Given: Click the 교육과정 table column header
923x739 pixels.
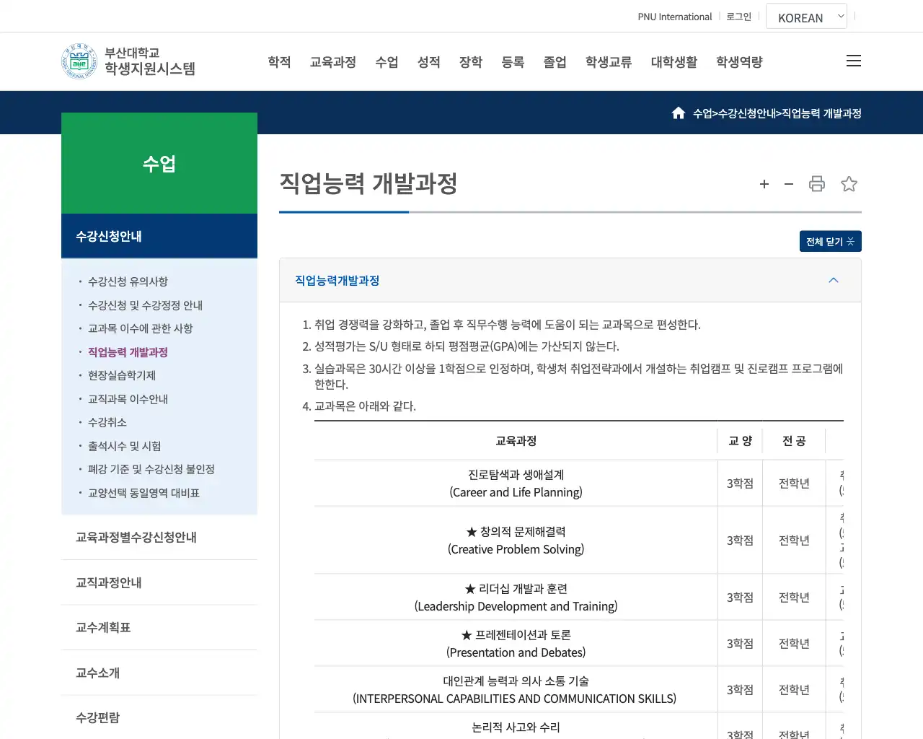Looking at the screenshot, I should coord(516,440).
